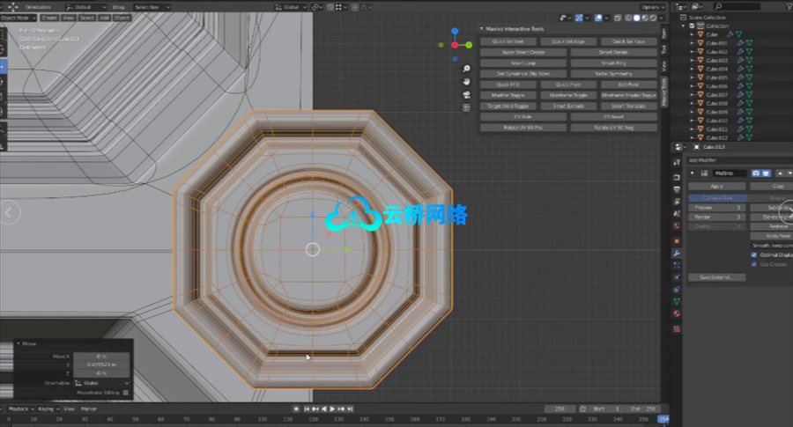The height and width of the screenshot is (427, 793).
Task: Switch to orthographic/perspective grid icon
Action: click(x=466, y=107)
